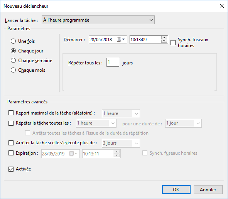Increase start time with up spinner arrow
This screenshot has height=199, width=228.
164,38
